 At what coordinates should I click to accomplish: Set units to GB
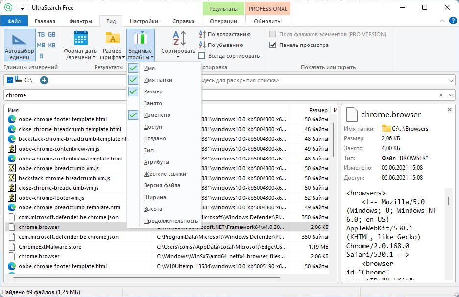(x=52, y=34)
